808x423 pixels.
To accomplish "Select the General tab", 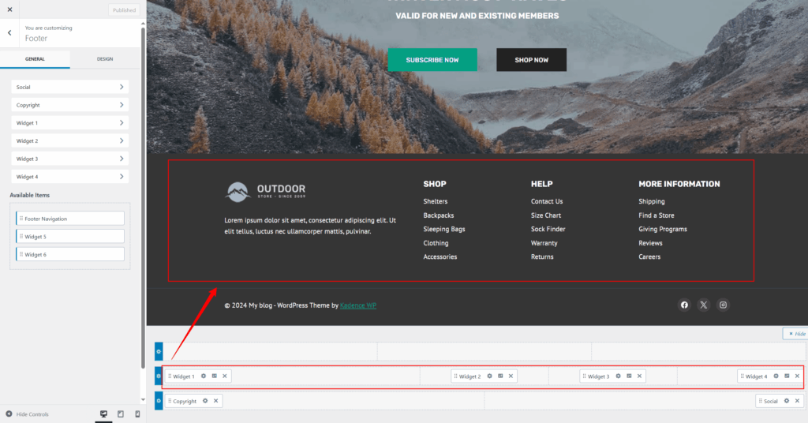I will coord(35,59).
